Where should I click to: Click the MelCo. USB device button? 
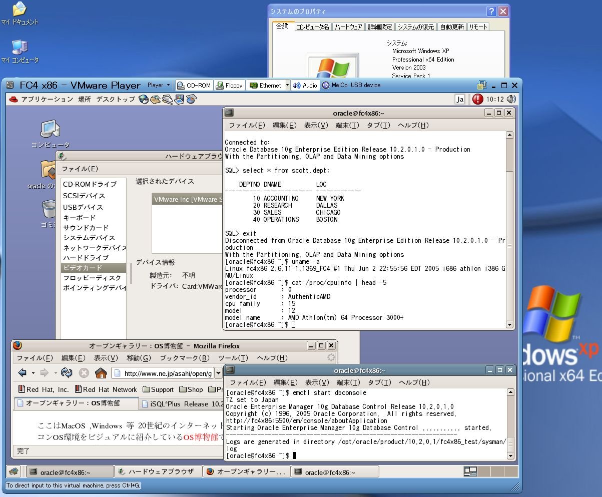tap(351, 86)
